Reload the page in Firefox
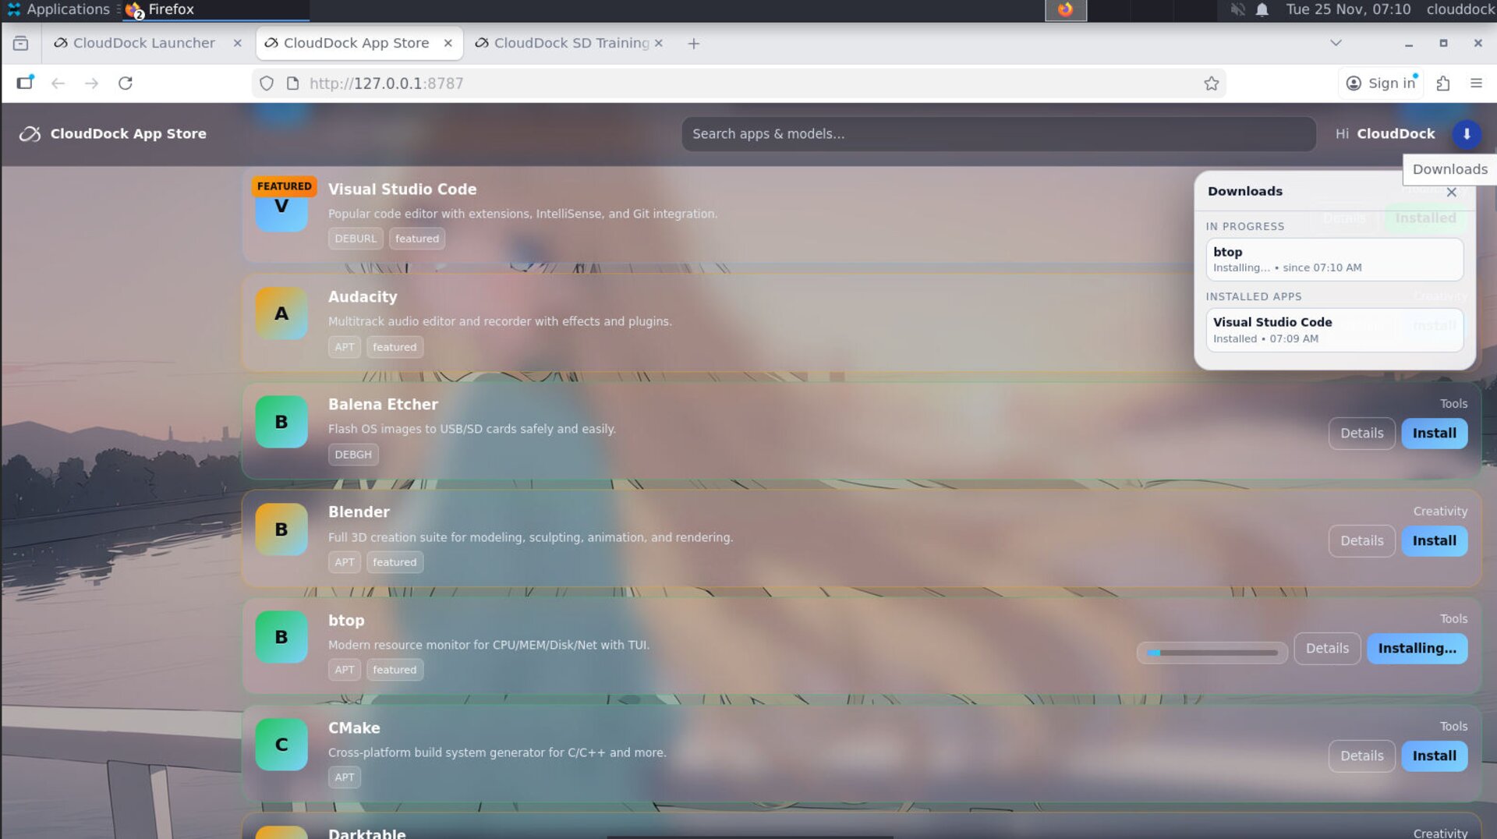1497x839 pixels. point(125,83)
